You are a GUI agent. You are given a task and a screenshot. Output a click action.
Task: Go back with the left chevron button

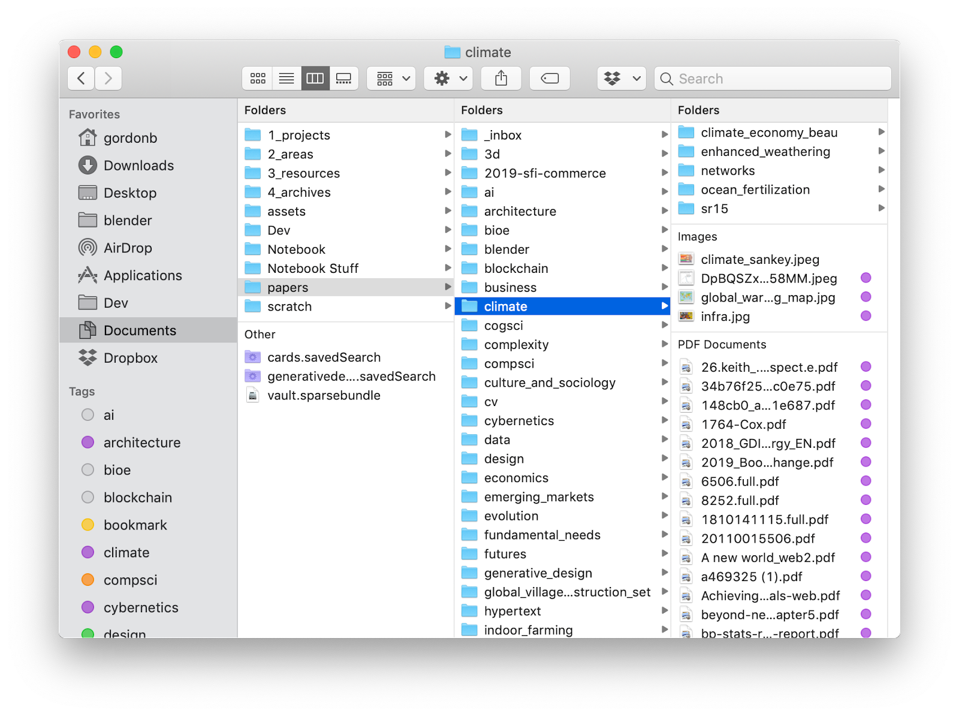click(x=81, y=79)
